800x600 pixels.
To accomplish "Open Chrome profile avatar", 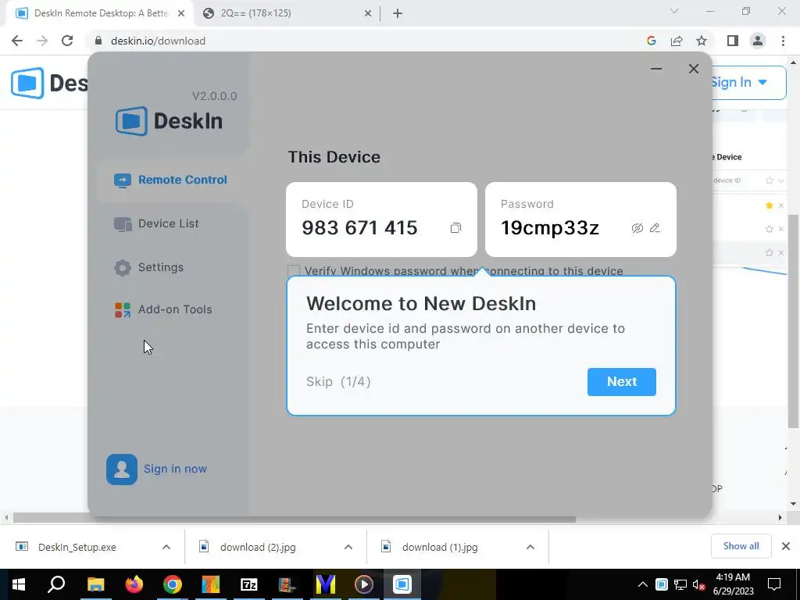I will [x=758, y=41].
